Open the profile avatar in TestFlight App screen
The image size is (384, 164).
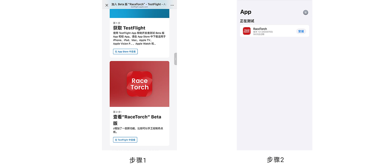306,12
